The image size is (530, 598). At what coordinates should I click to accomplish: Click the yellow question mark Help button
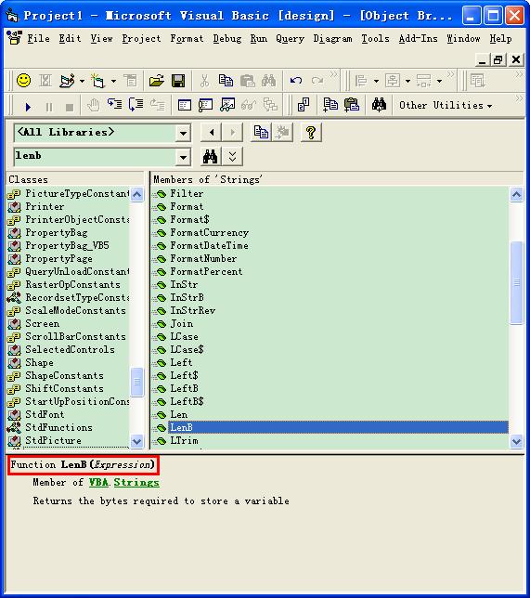point(311,133)
